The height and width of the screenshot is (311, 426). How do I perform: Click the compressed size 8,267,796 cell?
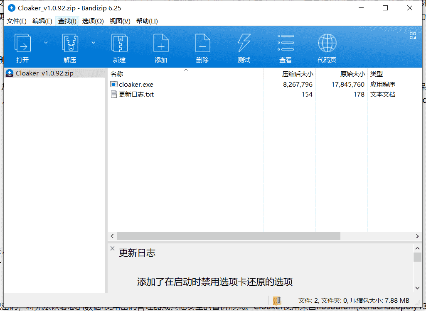click(298, 84)
